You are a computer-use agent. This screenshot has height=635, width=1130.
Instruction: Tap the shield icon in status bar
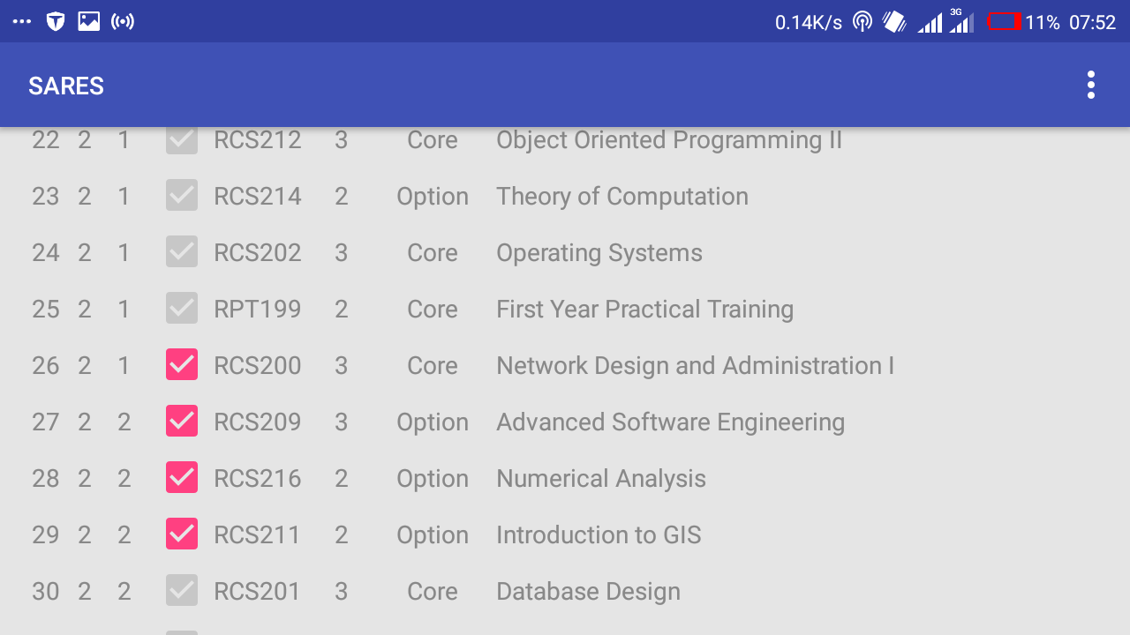[x=56, y=22]
